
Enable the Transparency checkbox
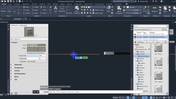(13, 68)
